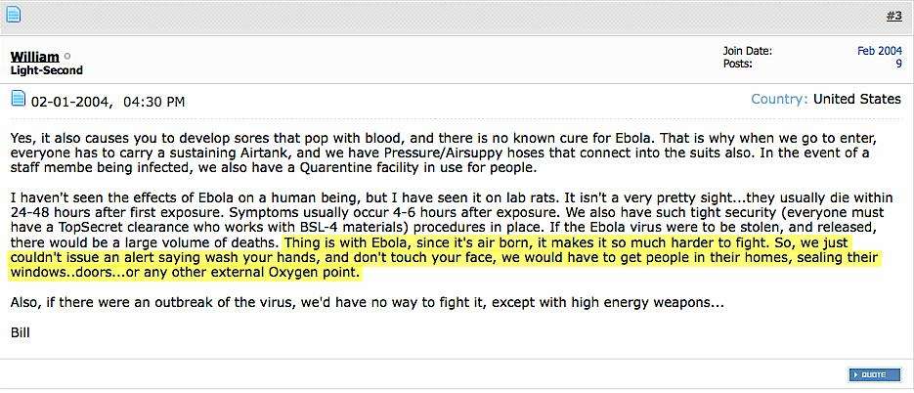Click the Quote button to reply
This screenshot has width=914, height=393.
tap(874, 375)
